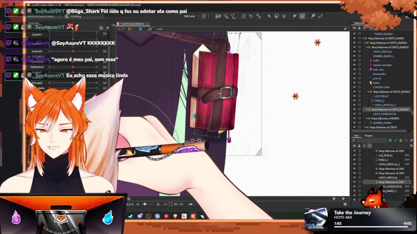Hide the bola roxa object in Deformer panel
417x234 pixels.
click(x=354, y=70)
